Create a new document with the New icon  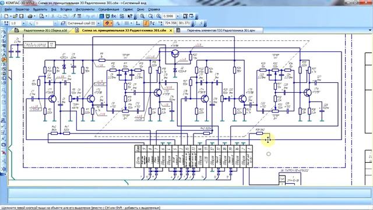(x=6, y=16)
